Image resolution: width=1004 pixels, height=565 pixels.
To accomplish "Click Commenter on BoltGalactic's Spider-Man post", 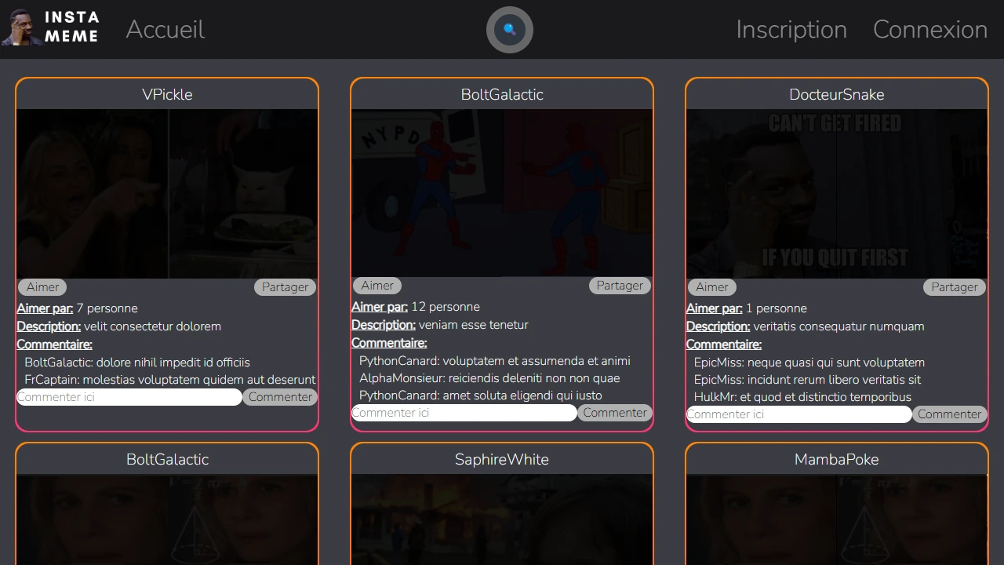I will click(615, 413).
